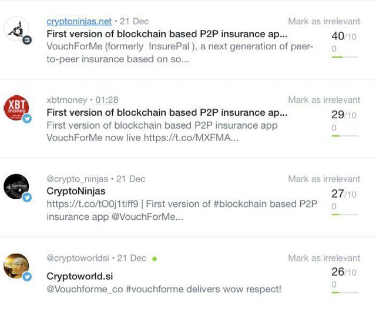Click the green dot beside 21 Dec
The width and height of the screenshot is (376, 311).
(155, 259)
